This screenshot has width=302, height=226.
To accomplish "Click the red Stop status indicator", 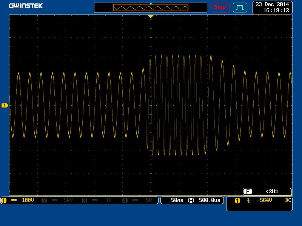I will pos(219,7).
